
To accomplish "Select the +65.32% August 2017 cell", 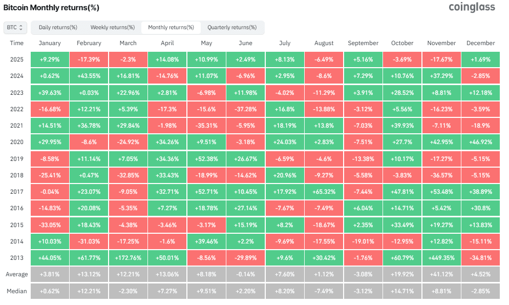I will pos(324,192).
